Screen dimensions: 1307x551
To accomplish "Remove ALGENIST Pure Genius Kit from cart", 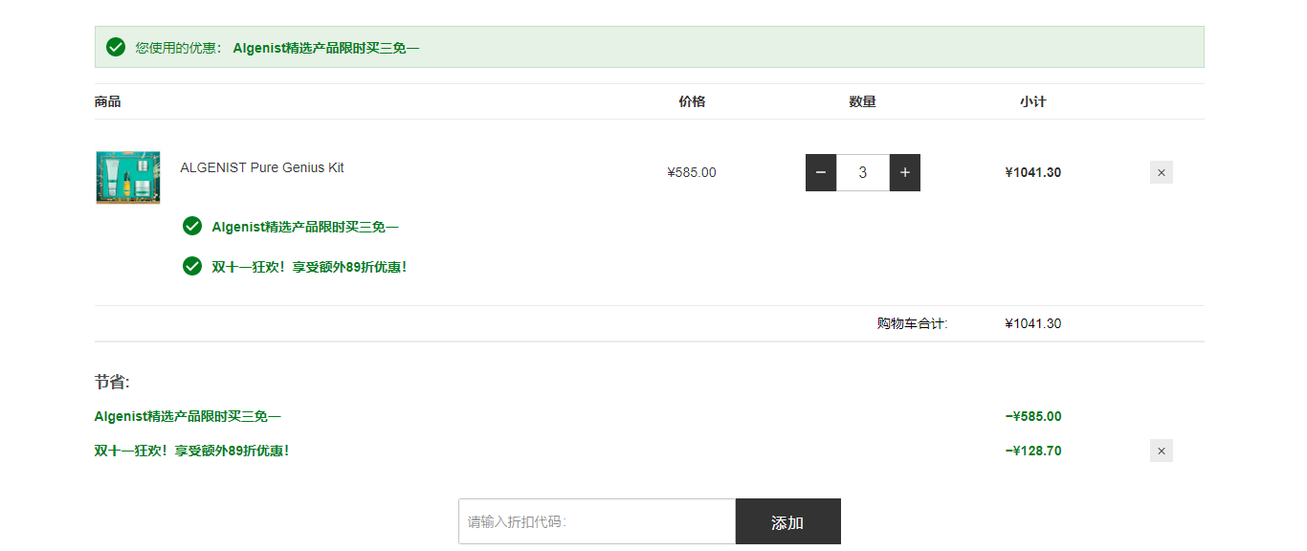I will point(1162,172).
